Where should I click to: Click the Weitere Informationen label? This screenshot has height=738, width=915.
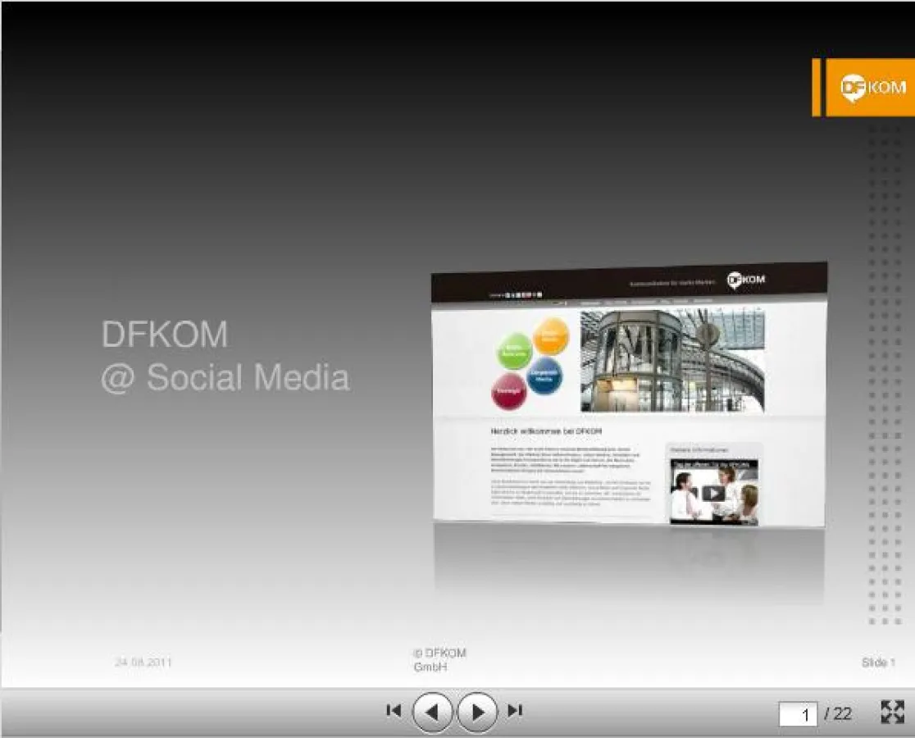[x=699, y=449]
